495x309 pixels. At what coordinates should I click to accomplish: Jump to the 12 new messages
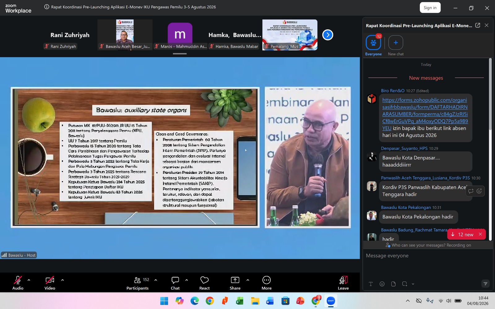(463, 235)
